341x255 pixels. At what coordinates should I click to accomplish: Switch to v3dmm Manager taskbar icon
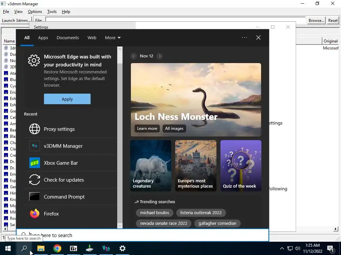click(x=106, y=248)
